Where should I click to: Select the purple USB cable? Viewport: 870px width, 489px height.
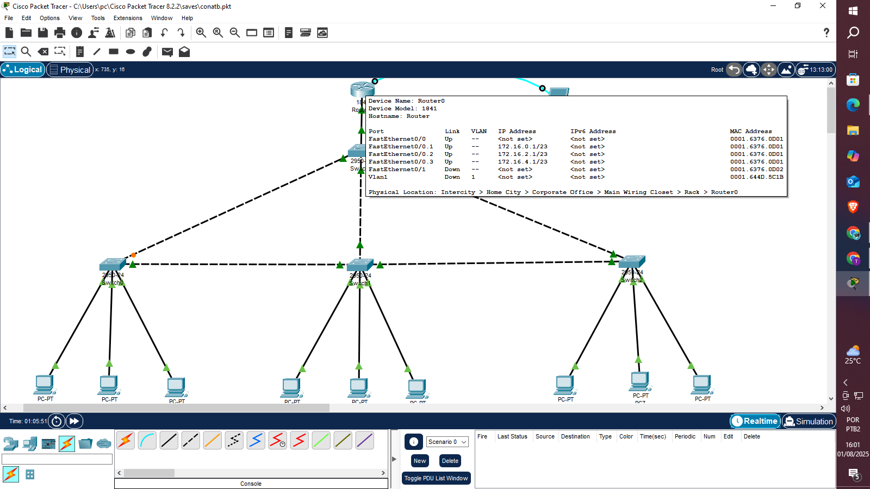(x=365, y=441)
